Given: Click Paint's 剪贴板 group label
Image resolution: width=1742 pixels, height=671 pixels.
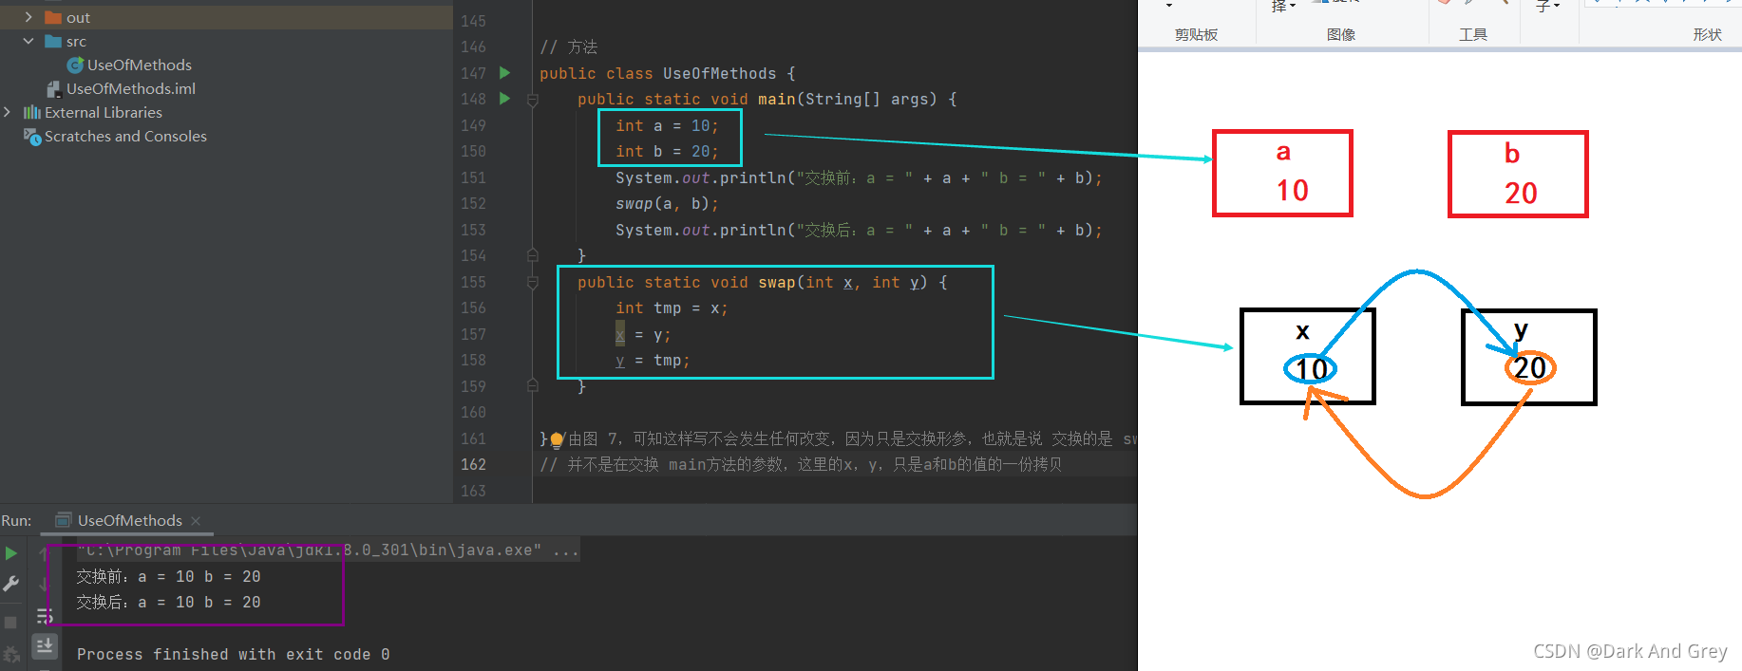Looking at the screenshot, I should tap(1196, 34).
